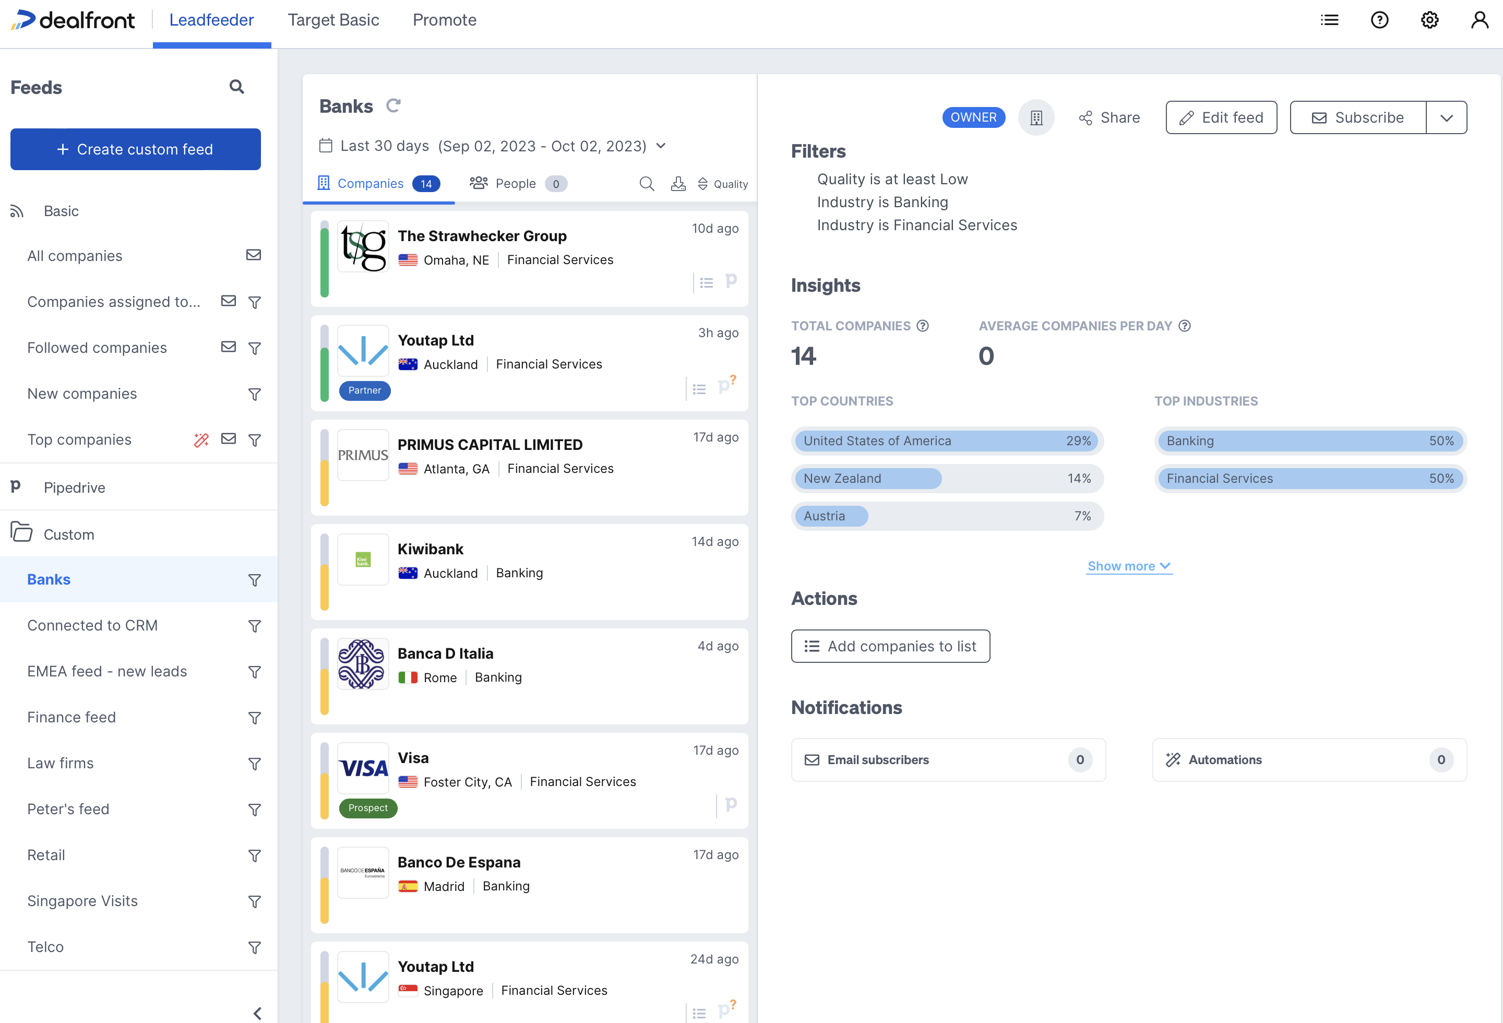This screenshot has height=1023, width=1503.
Task: Click the Pipedrive icon on Visa card
Action: (731, 804)
